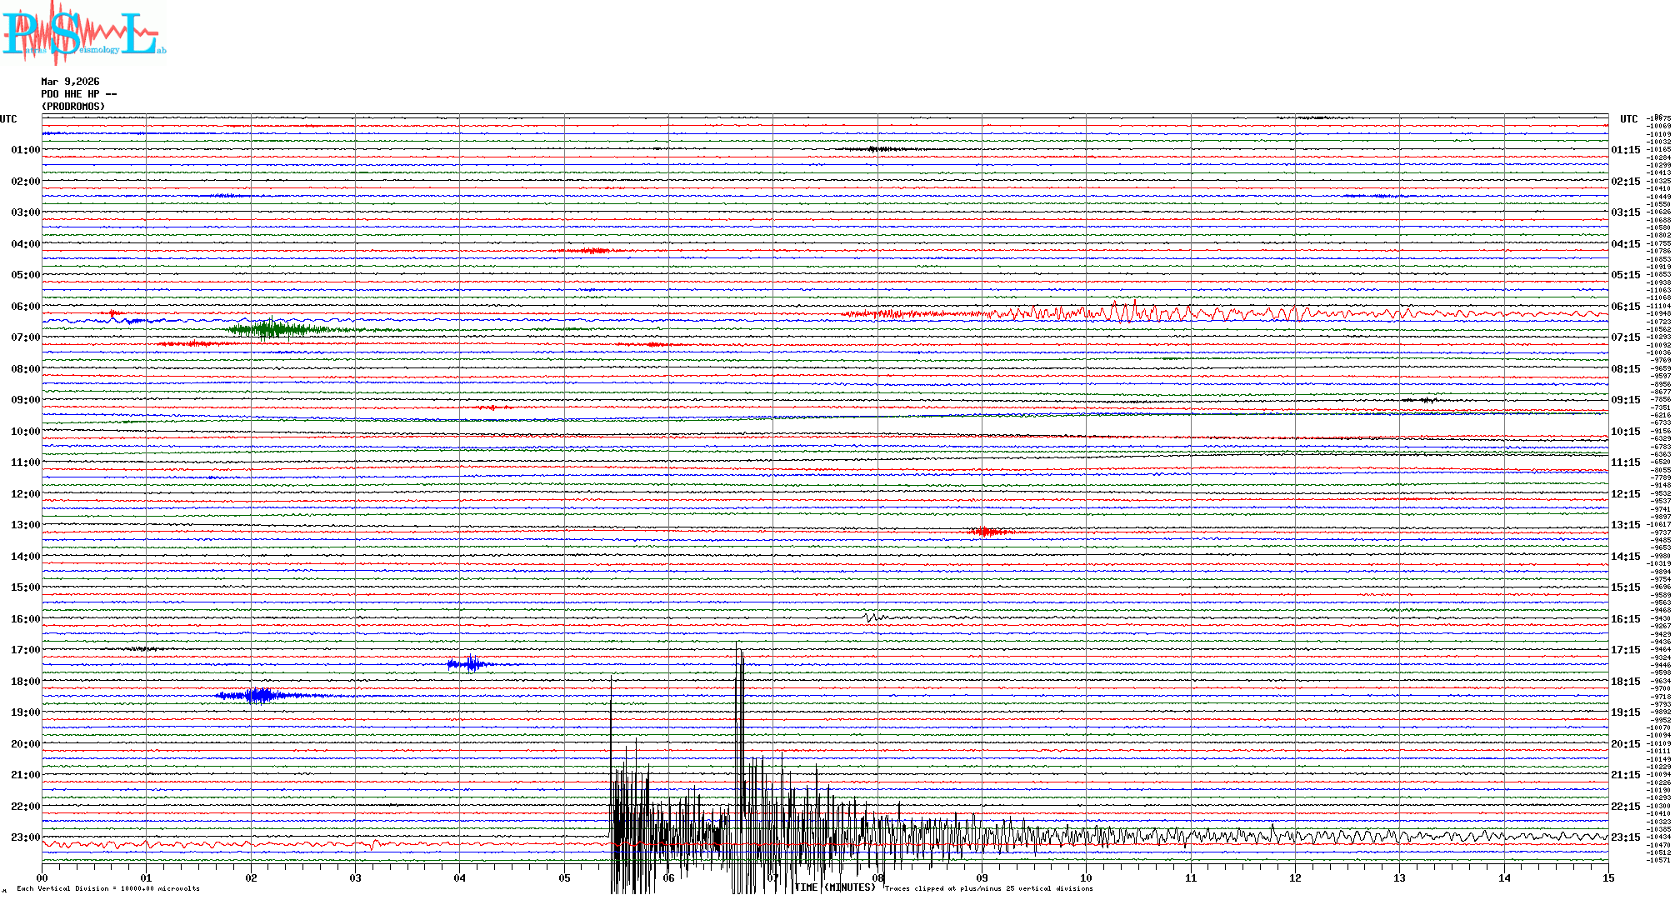
Task: Click the UTC label at top right
Action: [1628, 119]
